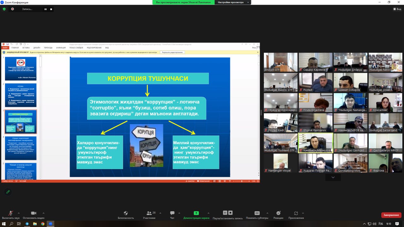Open the Вид view layout menu
404x227 pixels.
pos(397,9)
